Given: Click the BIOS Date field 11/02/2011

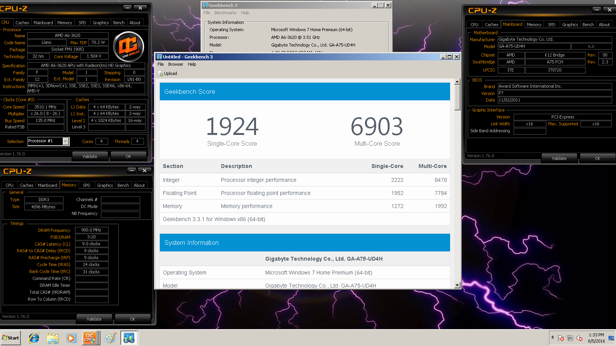Looking at the screenshot, I should pos(555,100).
